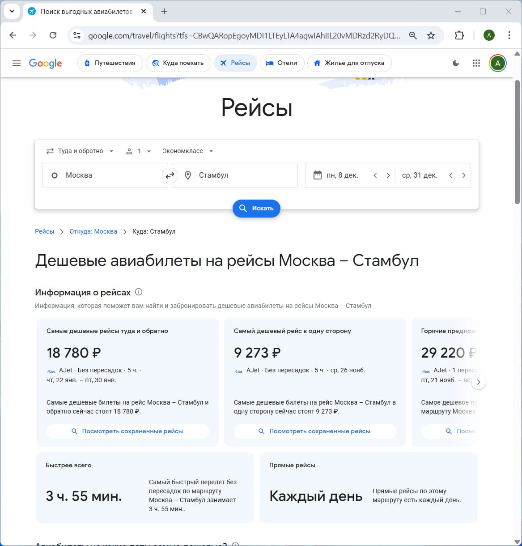The width and height of the screenshot is (522, 546).
Task: Open the Туда и обратно trip type dropdown
Action: click(x=80, y=151)
